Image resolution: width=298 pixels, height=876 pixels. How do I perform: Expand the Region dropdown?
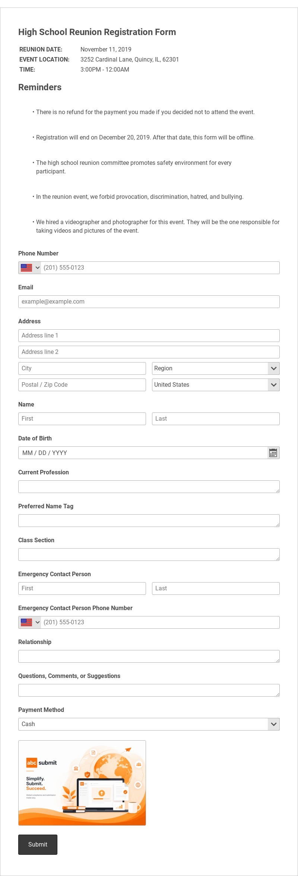tap(216, 368)
